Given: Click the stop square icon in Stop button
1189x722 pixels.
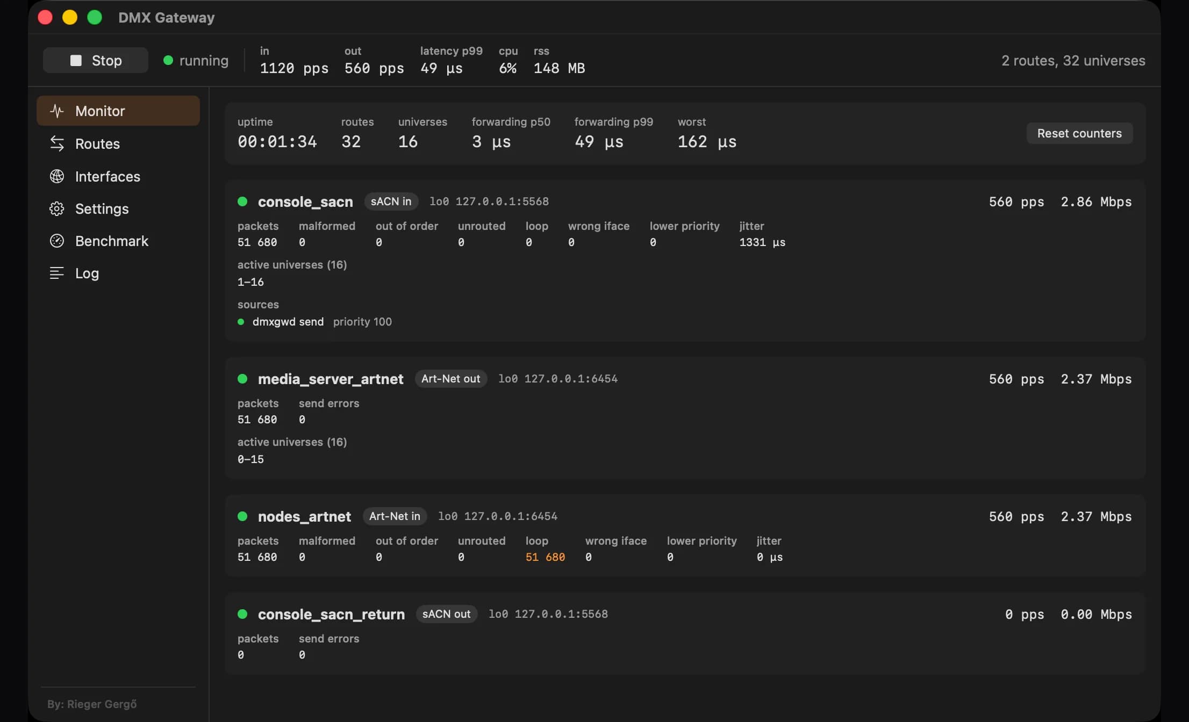Looking at the screenshot, I should 76,61.
